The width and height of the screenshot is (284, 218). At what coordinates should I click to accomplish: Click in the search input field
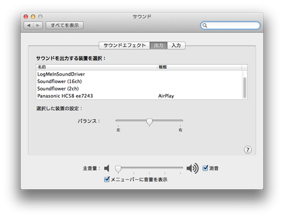coord(230,25)
